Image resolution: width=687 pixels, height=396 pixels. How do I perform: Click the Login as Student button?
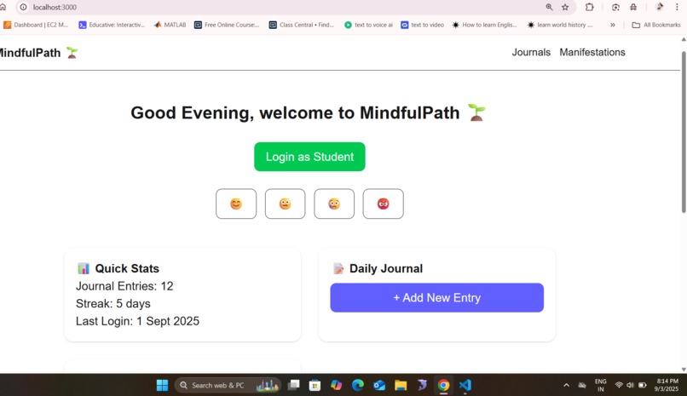pos(309,157)
